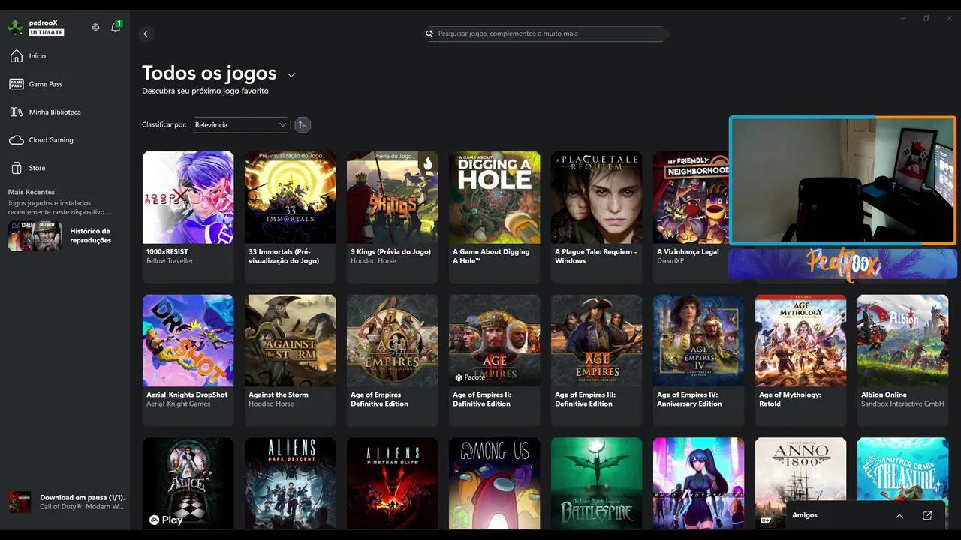
Task: Open the Battlespire game tile
Action: click(596, 484)
